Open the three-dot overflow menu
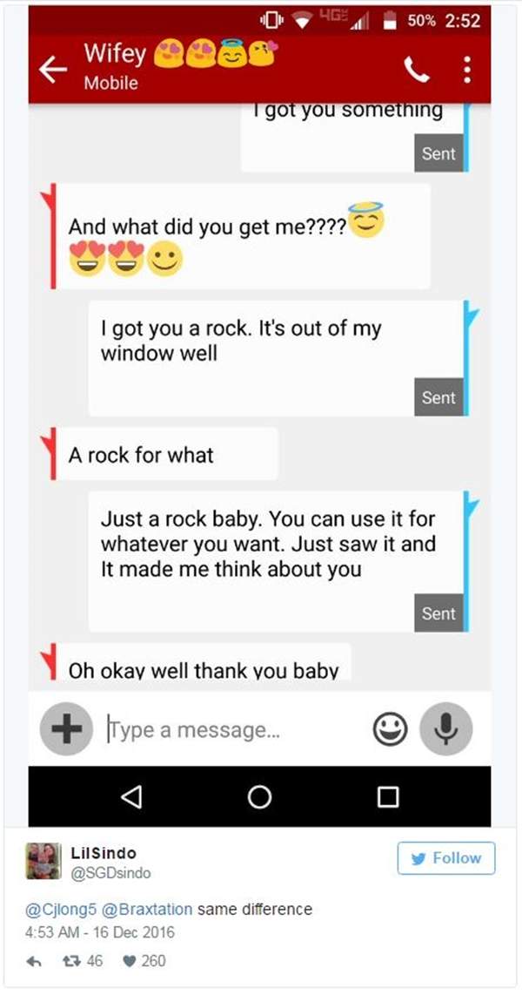The width and height of the screenshot is (522, 995). 467,70
